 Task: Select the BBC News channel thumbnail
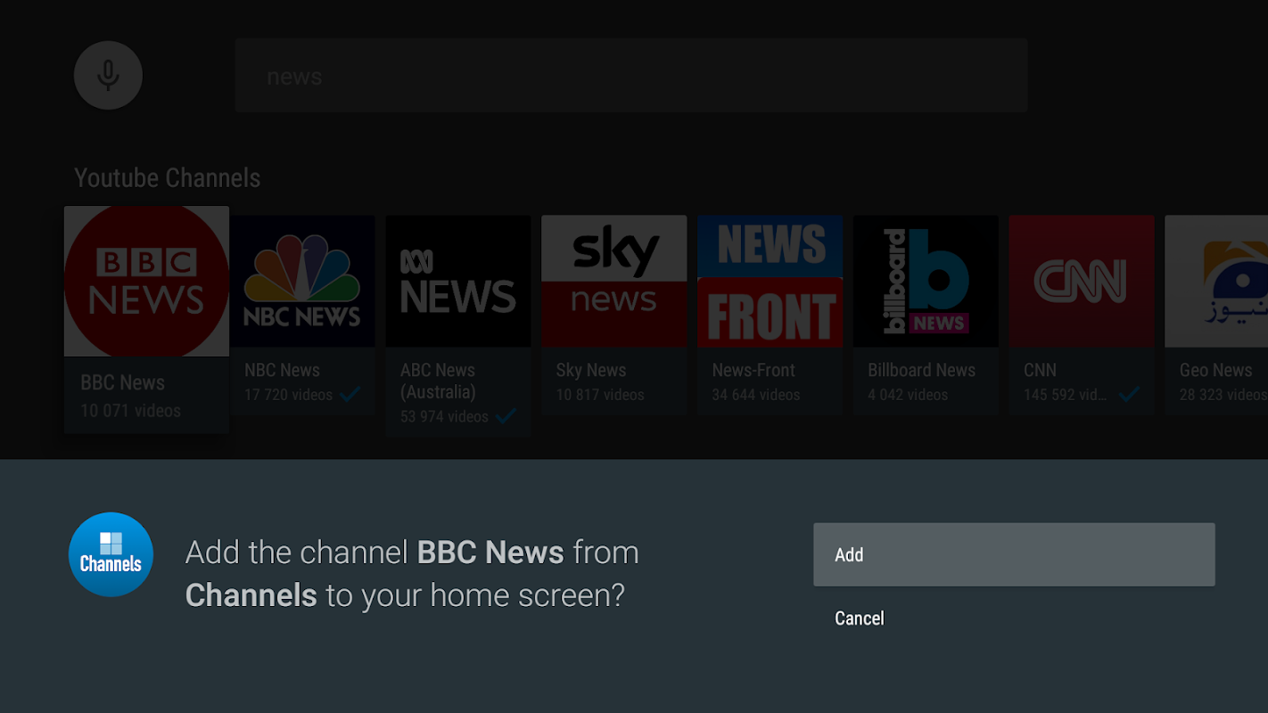pyautogui.click(x=146, y=282)
